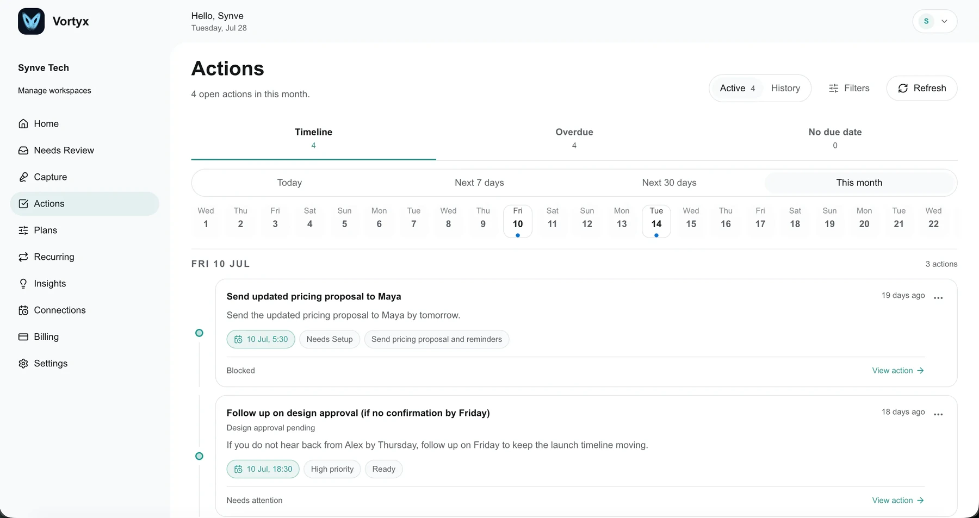Image resolution: width=979 pixels, height=518 pixels.
Task: Click the design approval timeline dot
Action: point(199,456)
